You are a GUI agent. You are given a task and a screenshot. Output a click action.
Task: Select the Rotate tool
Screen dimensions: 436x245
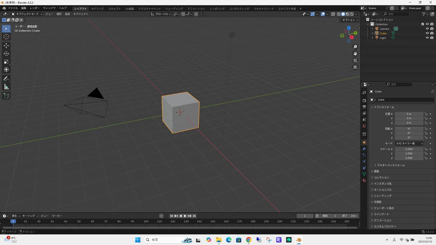click(6, 53)
